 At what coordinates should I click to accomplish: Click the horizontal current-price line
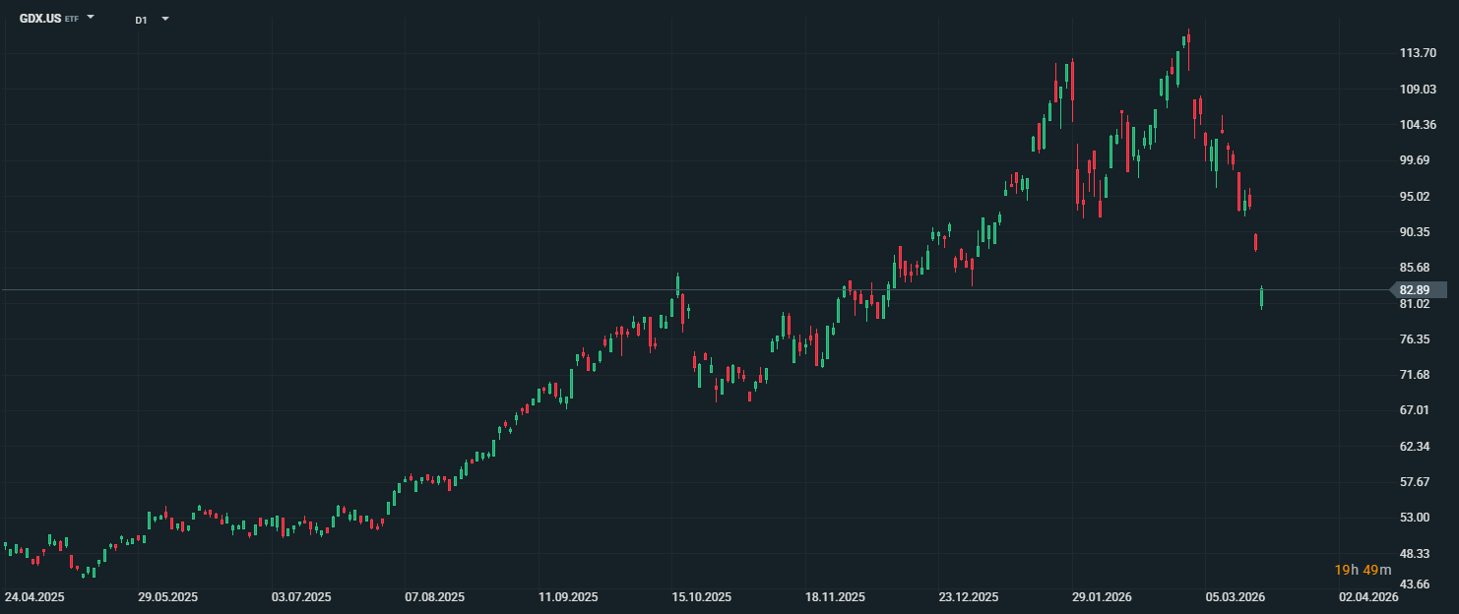tap(591, 289)
